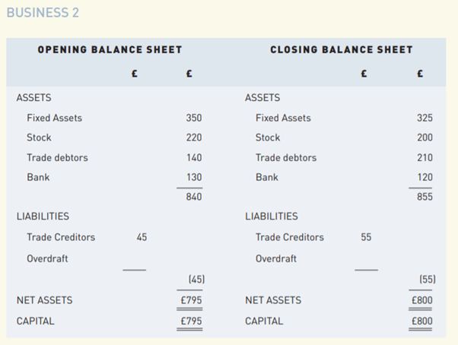Click closing total assets figure 855
This screenshot has width=458, height=345.
point(425,198)
